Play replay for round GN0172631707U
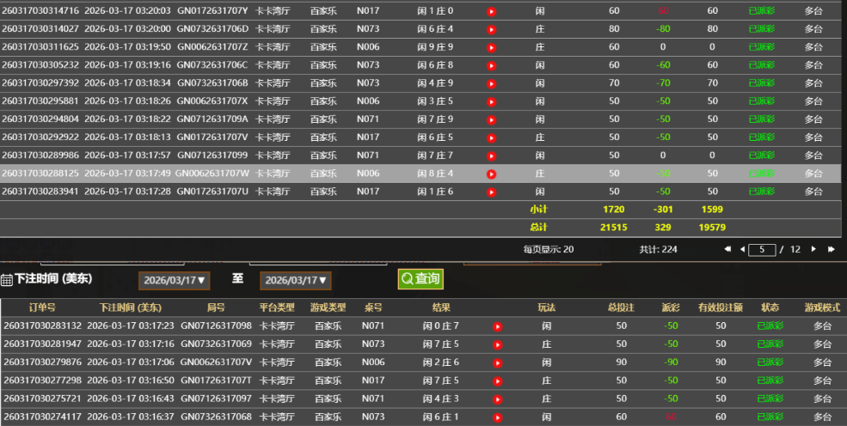The height and width of the screenshot is (426, 847). click(x=491, y=192)
